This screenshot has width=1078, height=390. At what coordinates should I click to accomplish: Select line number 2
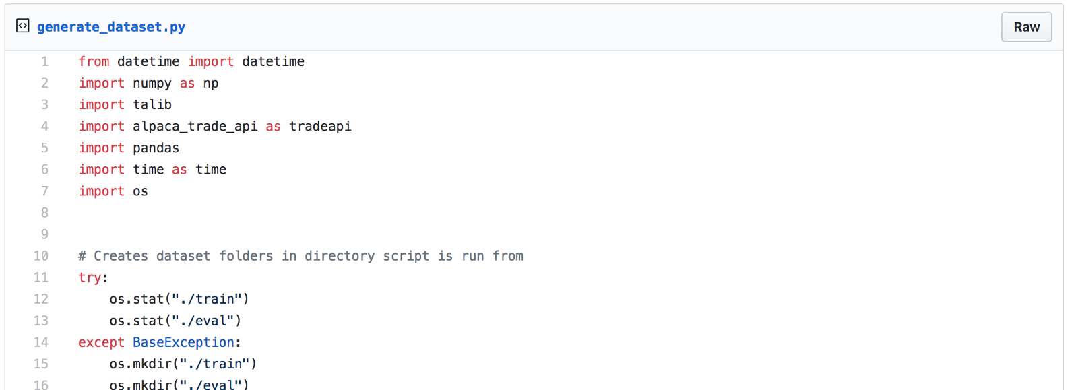pyautogui.click(x=44, y=83)
